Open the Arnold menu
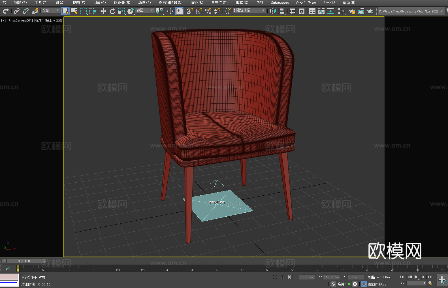The height and width of the screenshot is (288, 448). pyautogui.click(x=329, y=3)
